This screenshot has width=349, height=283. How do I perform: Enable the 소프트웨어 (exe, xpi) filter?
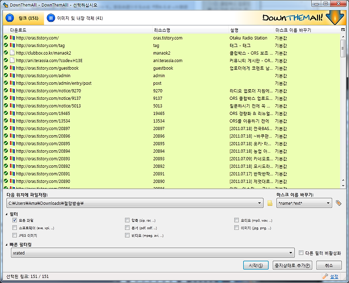15,228
